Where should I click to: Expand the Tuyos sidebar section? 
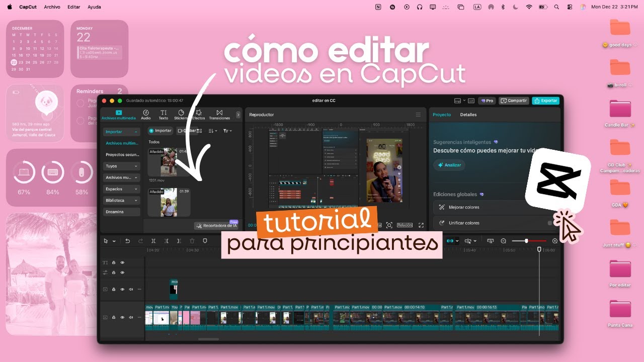pyautogui.click(x=121, y=166)
